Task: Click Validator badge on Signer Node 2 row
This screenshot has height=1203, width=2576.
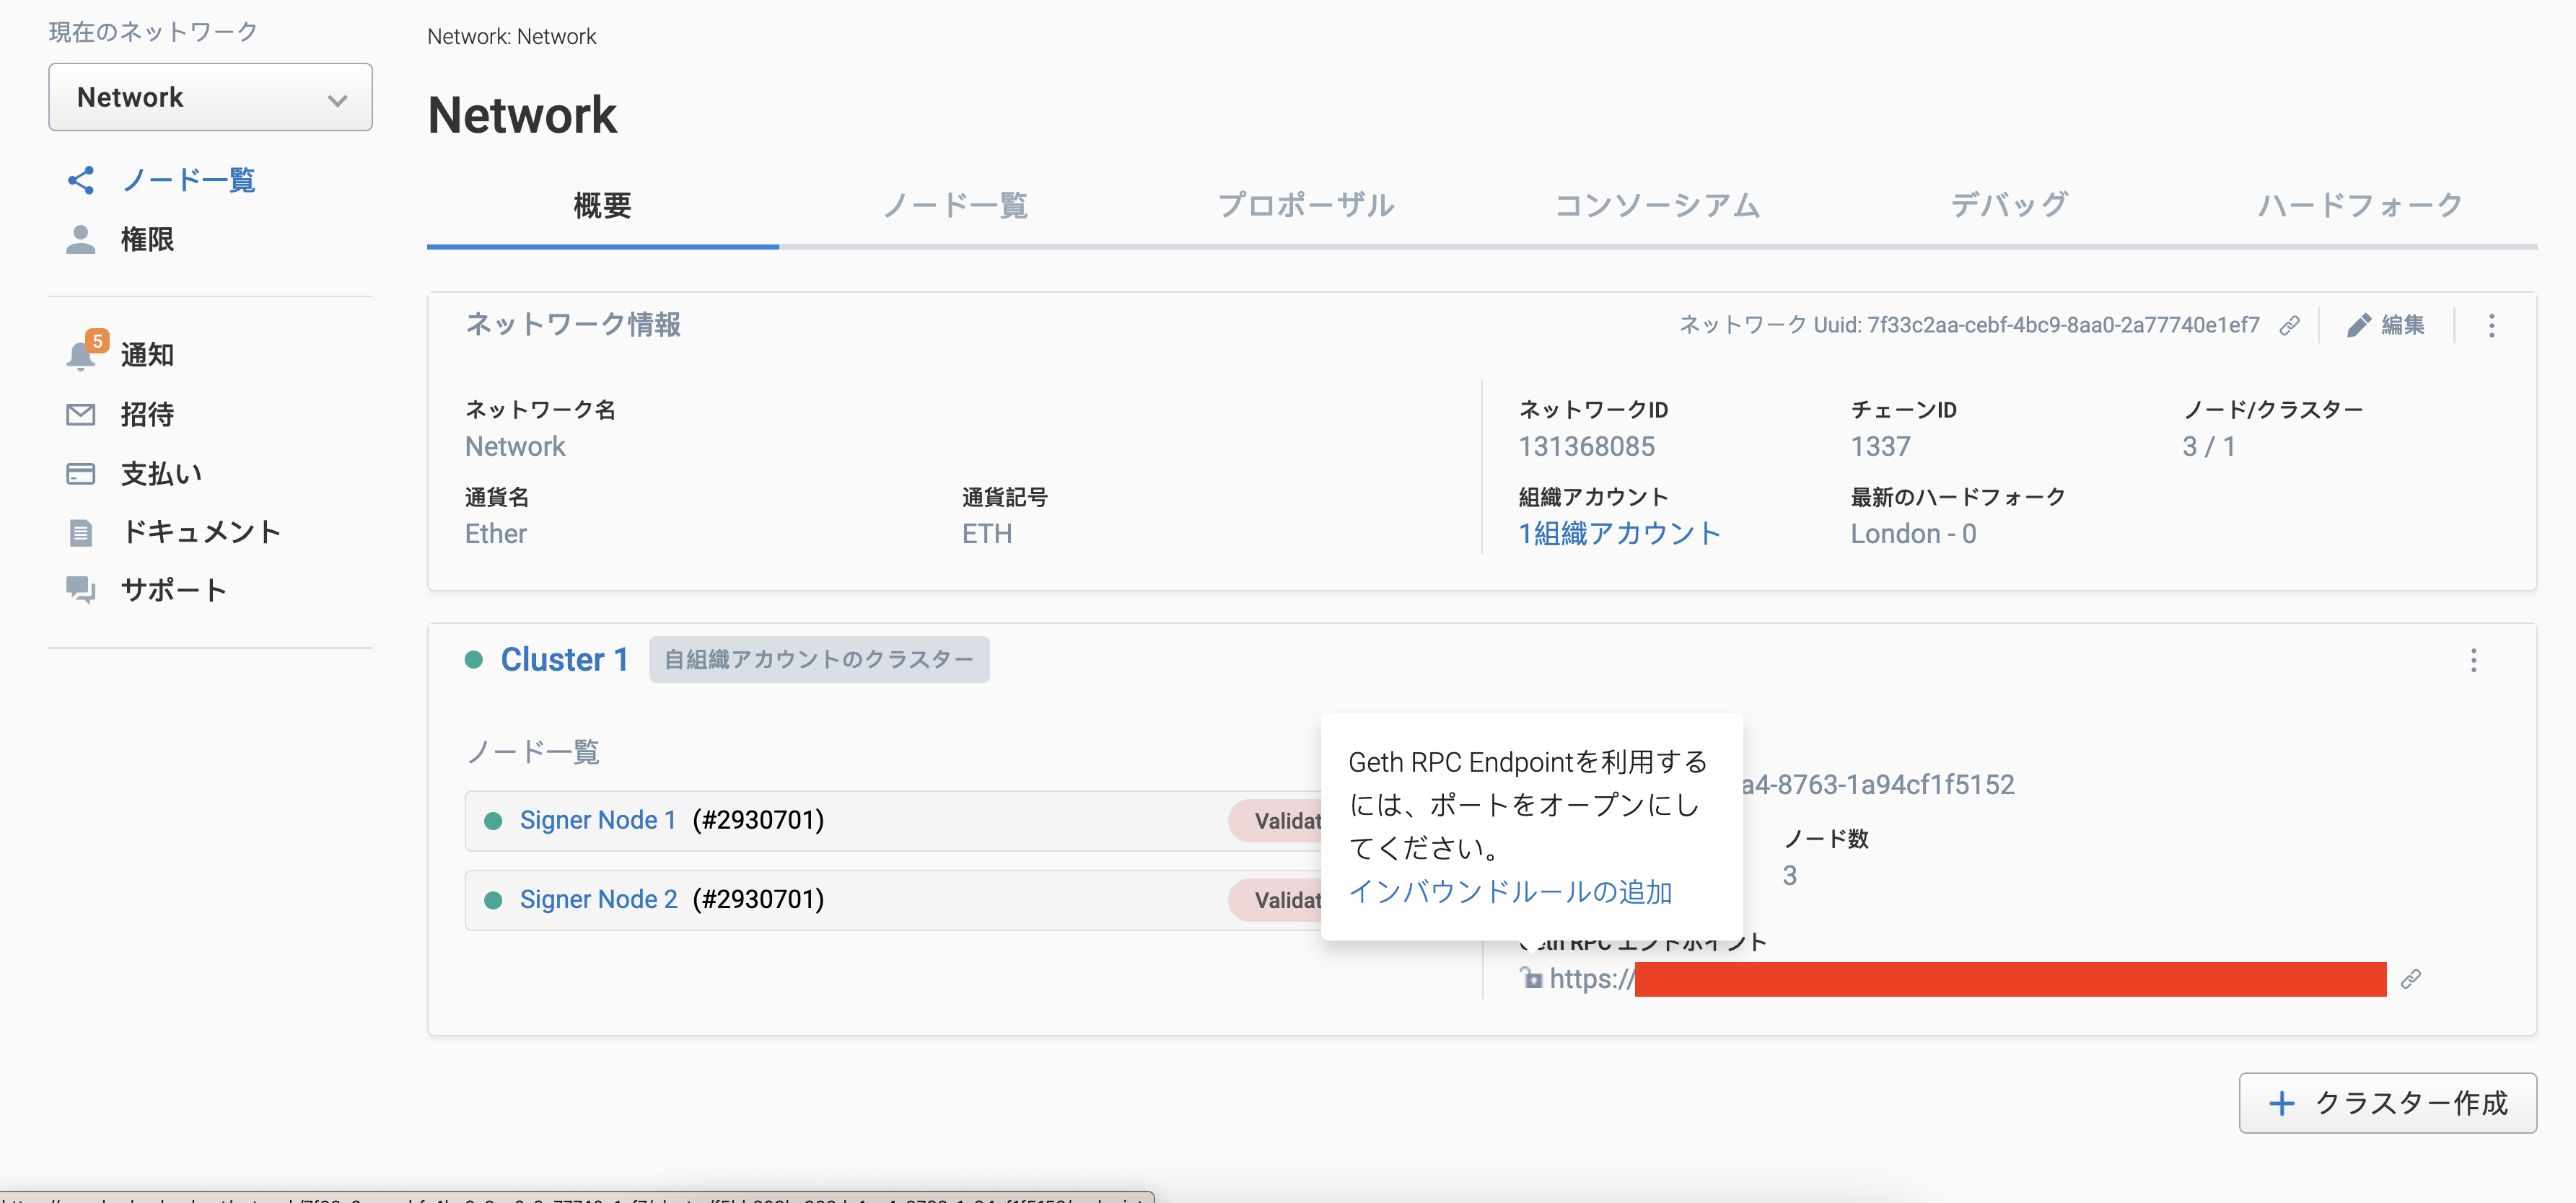Action: 1276,899
